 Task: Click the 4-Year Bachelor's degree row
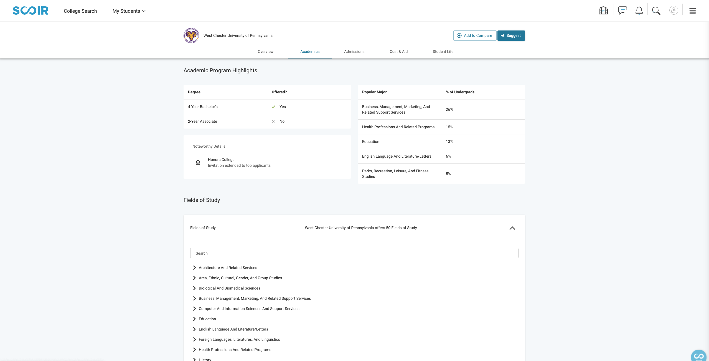click(x=267, y=107)
